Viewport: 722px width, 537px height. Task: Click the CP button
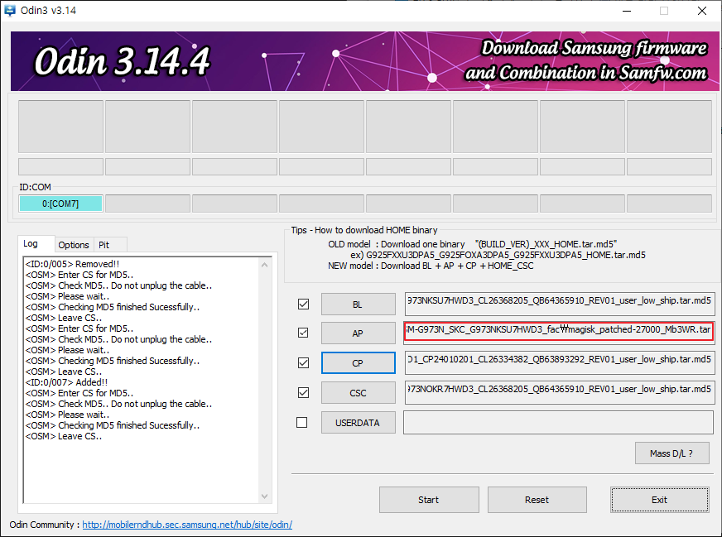pos(359,363)
